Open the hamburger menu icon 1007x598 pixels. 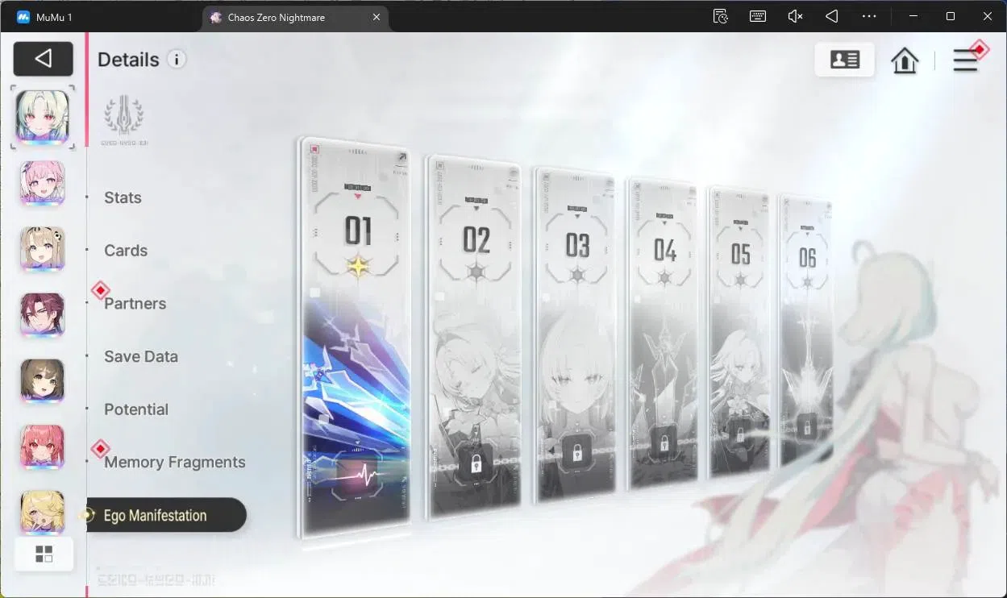tap(966, 60)
